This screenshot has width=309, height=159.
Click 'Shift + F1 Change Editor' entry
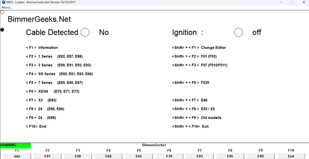tap(199, 48)
